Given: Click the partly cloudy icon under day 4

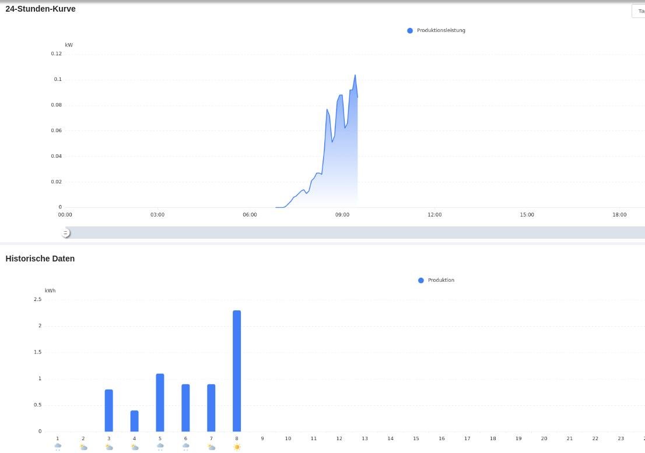Looking at the screenshot, I should click(135, 447).
